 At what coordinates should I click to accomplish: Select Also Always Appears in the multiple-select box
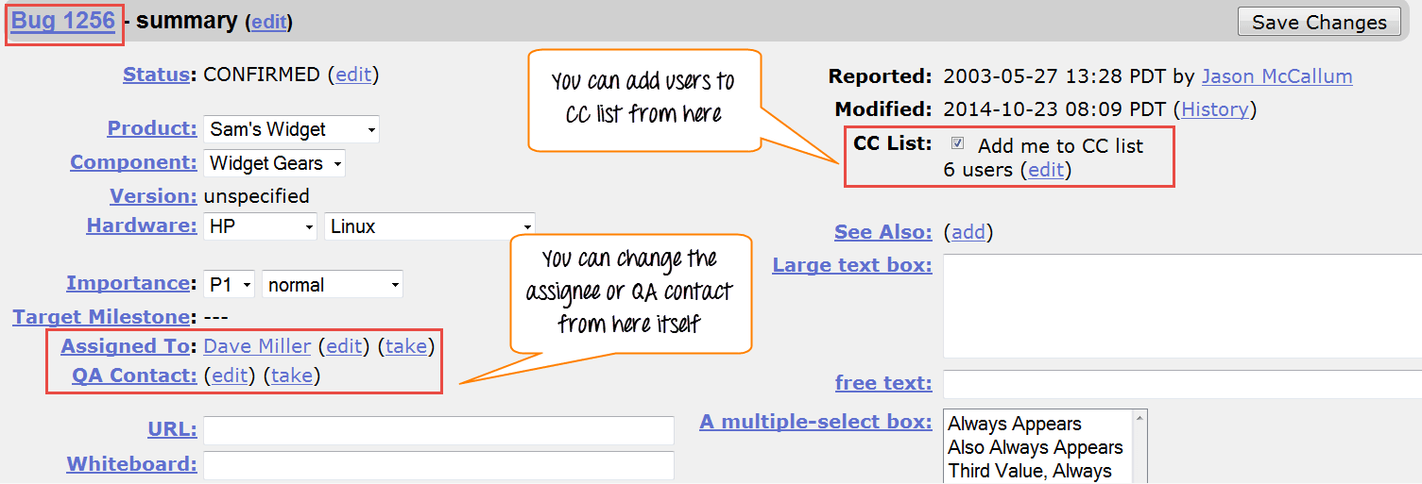pyautogui.click(x=1036, y=447)
